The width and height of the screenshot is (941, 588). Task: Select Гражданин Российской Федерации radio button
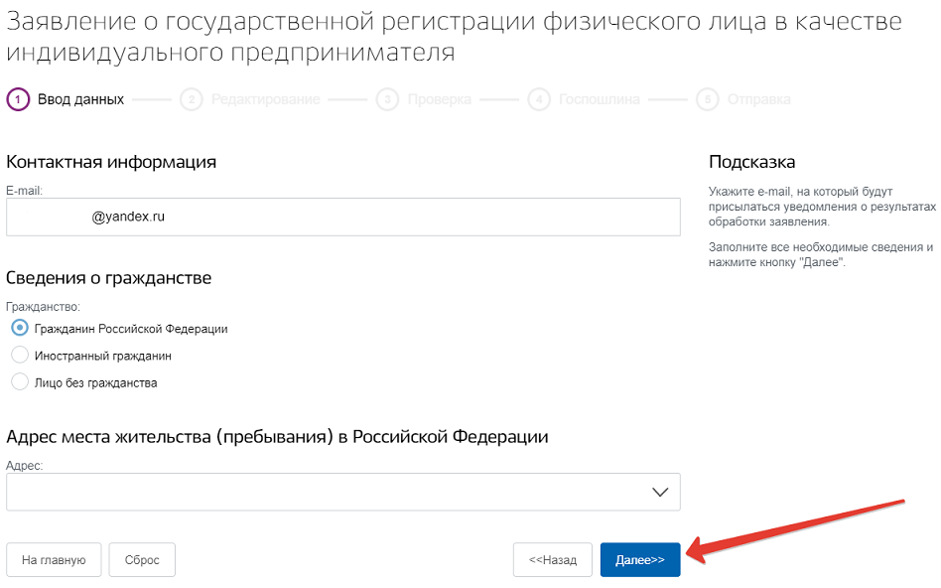(19, 328)
